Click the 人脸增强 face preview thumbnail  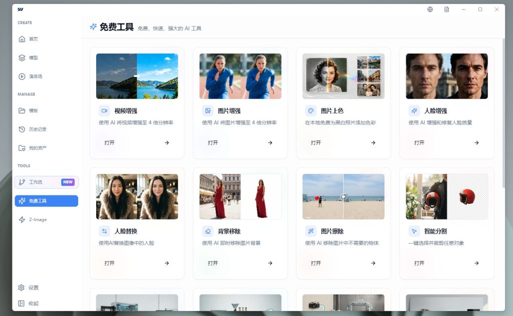click(447, 76)
